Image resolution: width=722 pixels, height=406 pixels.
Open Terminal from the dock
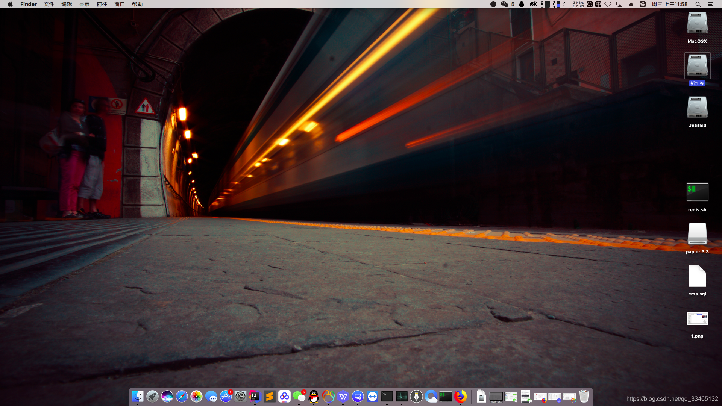[387, 396]
